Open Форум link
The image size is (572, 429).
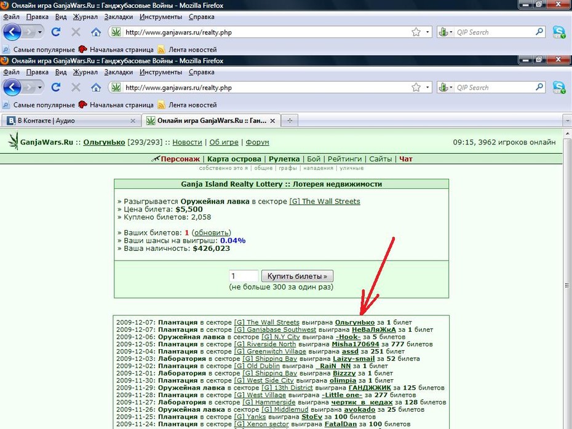[x=257, y=142]
